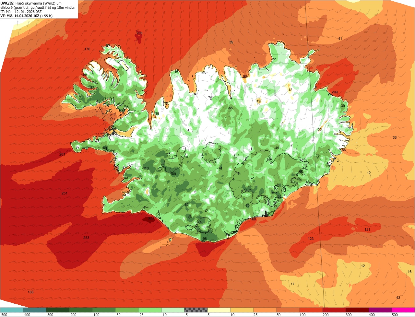Select the red swatch between 100 and 200
The height and width of the screenshot is (317, 415).
point(311,310)
